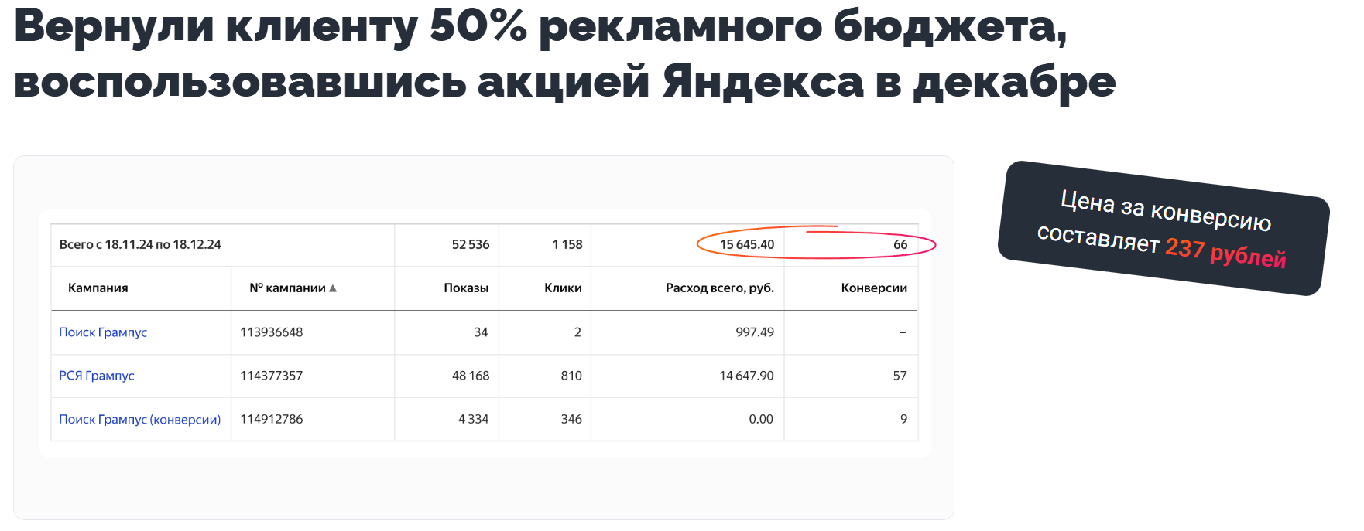Open the Поиск Грампус link without конверсии
Viewport: 1364px width, 531px height.
(x=103, y=332)
